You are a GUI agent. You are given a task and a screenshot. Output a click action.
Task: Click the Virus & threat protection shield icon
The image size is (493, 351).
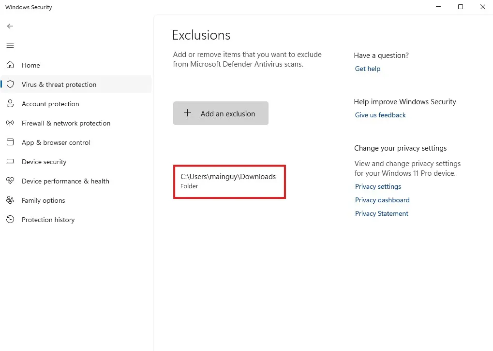pyautogui.click(x=10, y=84)
